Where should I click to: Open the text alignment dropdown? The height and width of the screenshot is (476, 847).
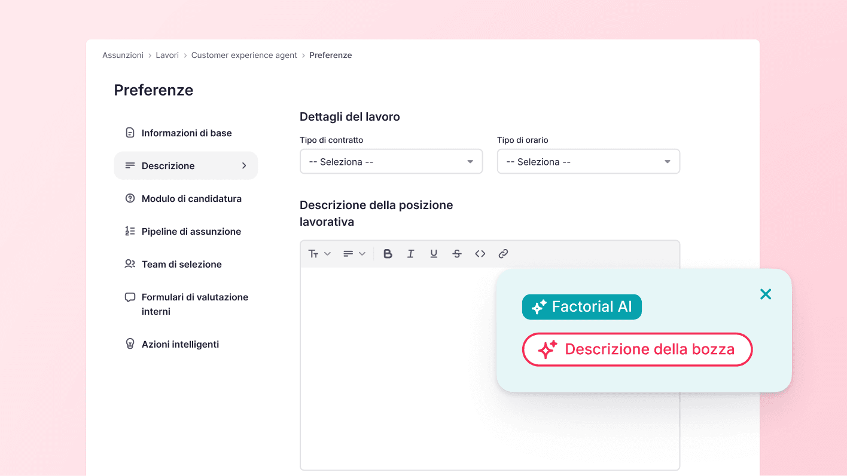[354, 253]
